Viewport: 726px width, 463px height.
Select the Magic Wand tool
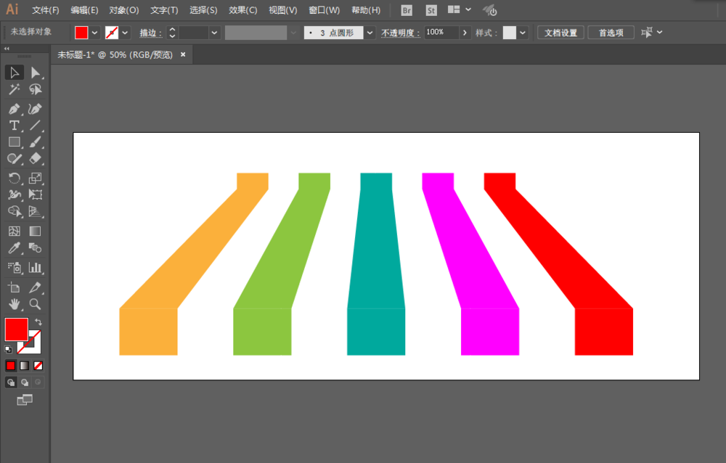pos(15,89)
